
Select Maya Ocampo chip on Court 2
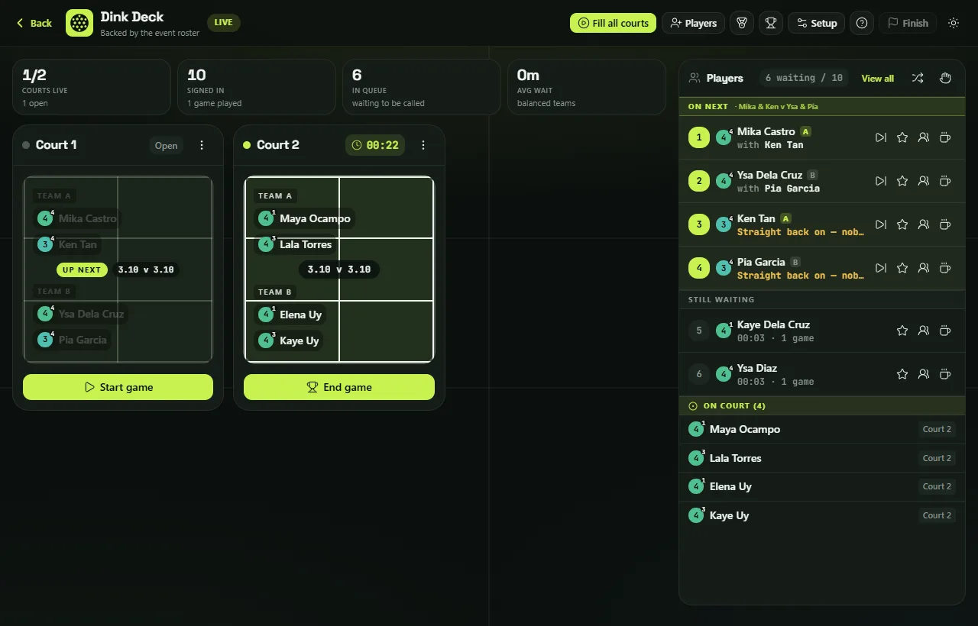click(305, 218)
